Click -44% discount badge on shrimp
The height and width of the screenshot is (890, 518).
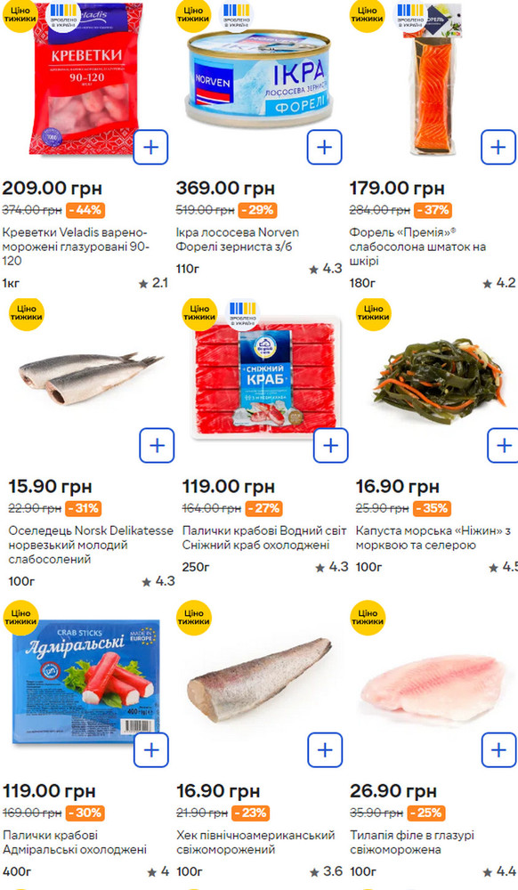(x=85, y=210)
